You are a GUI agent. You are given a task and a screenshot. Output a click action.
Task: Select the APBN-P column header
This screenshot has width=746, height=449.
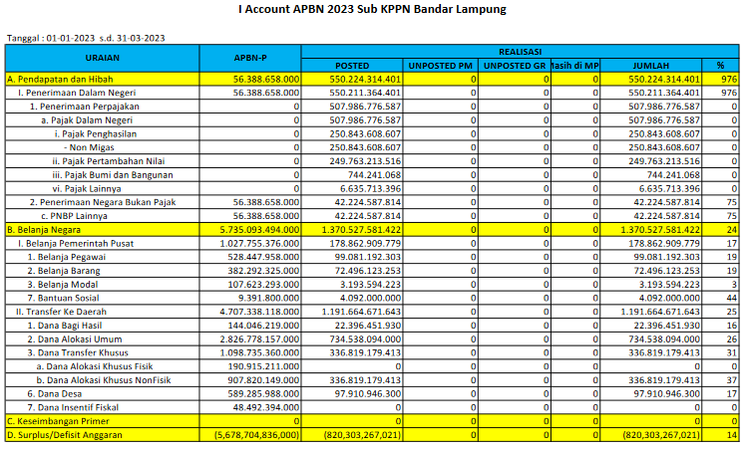tap(250, 58)
